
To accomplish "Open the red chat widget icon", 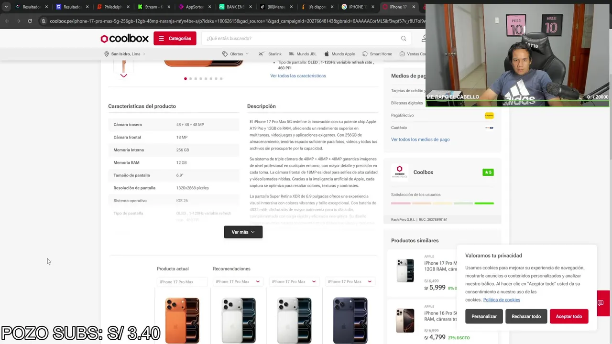I will (x=601, y=303).
